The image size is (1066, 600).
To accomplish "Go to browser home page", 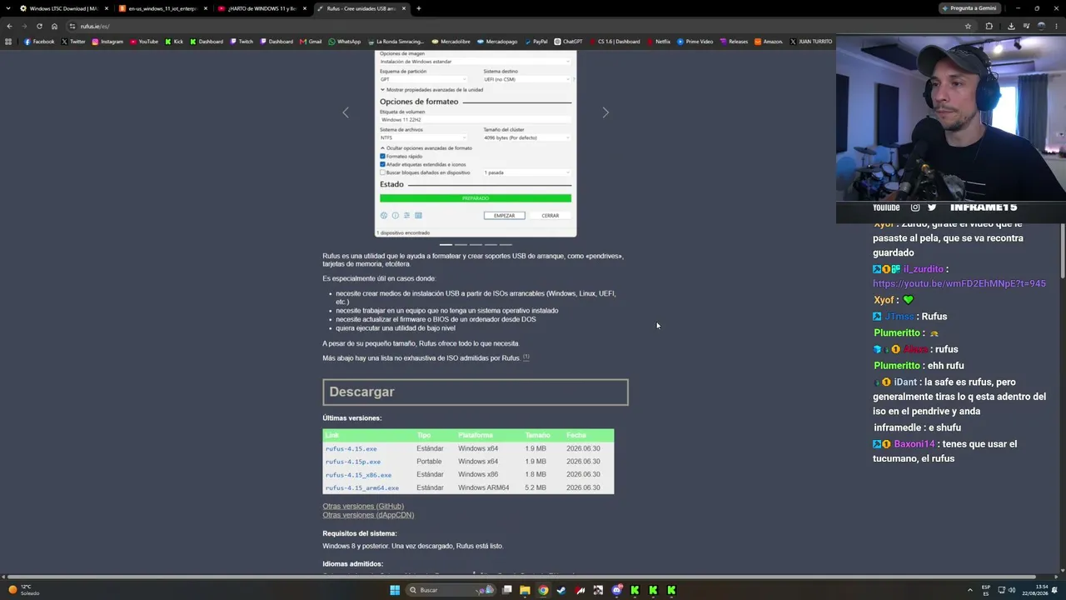I will [55, 26].
